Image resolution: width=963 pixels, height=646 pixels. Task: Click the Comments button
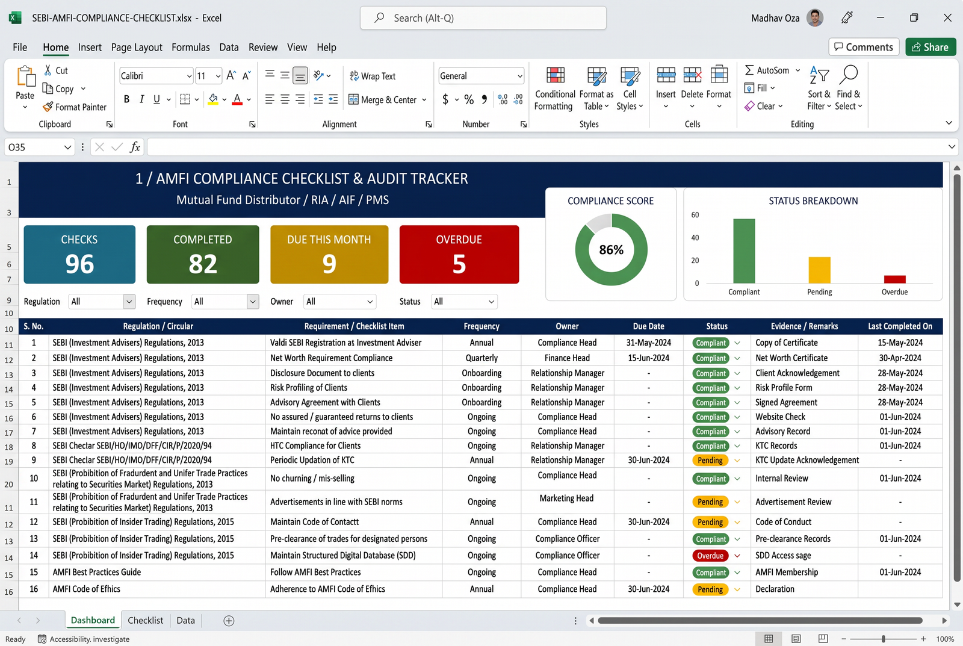pyautogui.click(x=864, y=47)
